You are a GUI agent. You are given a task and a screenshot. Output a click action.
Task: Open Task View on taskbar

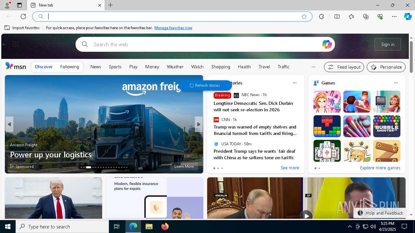pos(117,227)
